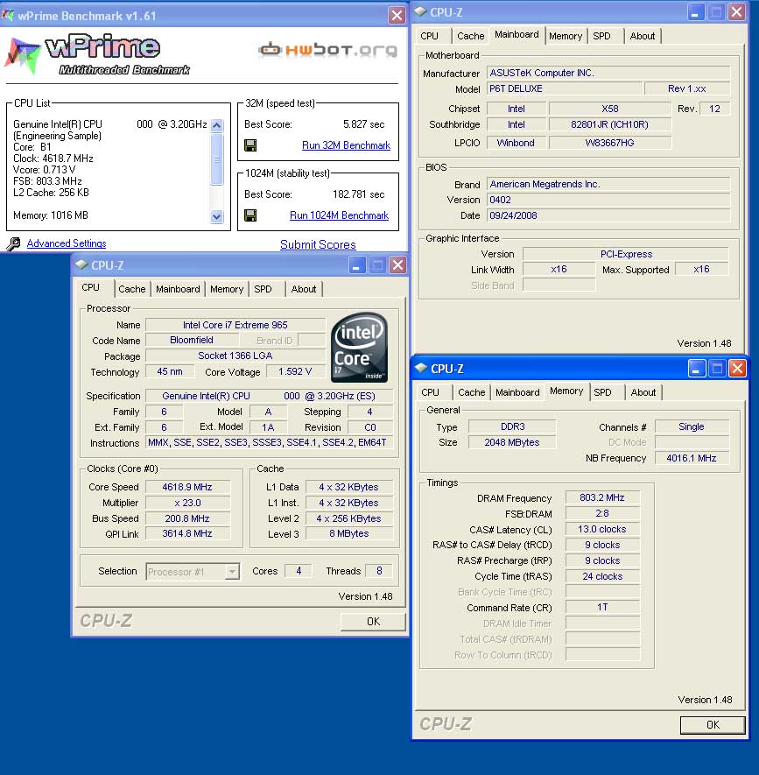Close the CPU-Z Memory window
This screenshot has width=759, height=775.
pos(737,368)
